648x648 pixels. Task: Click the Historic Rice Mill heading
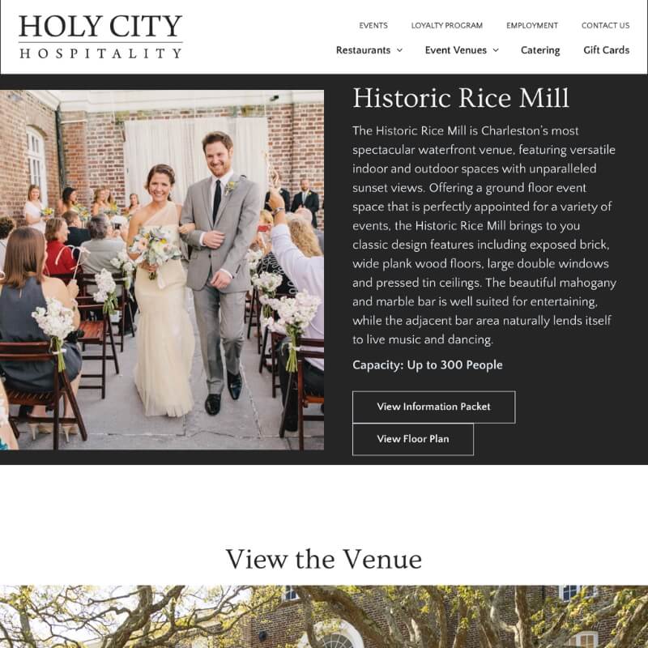coord(461,98)
